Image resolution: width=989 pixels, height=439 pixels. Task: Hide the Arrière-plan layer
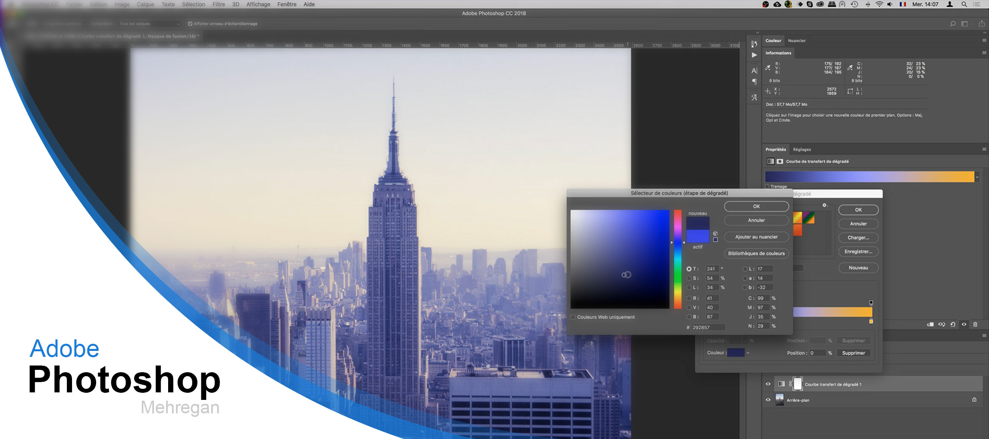pyautogui.click(x=768, y=399)
